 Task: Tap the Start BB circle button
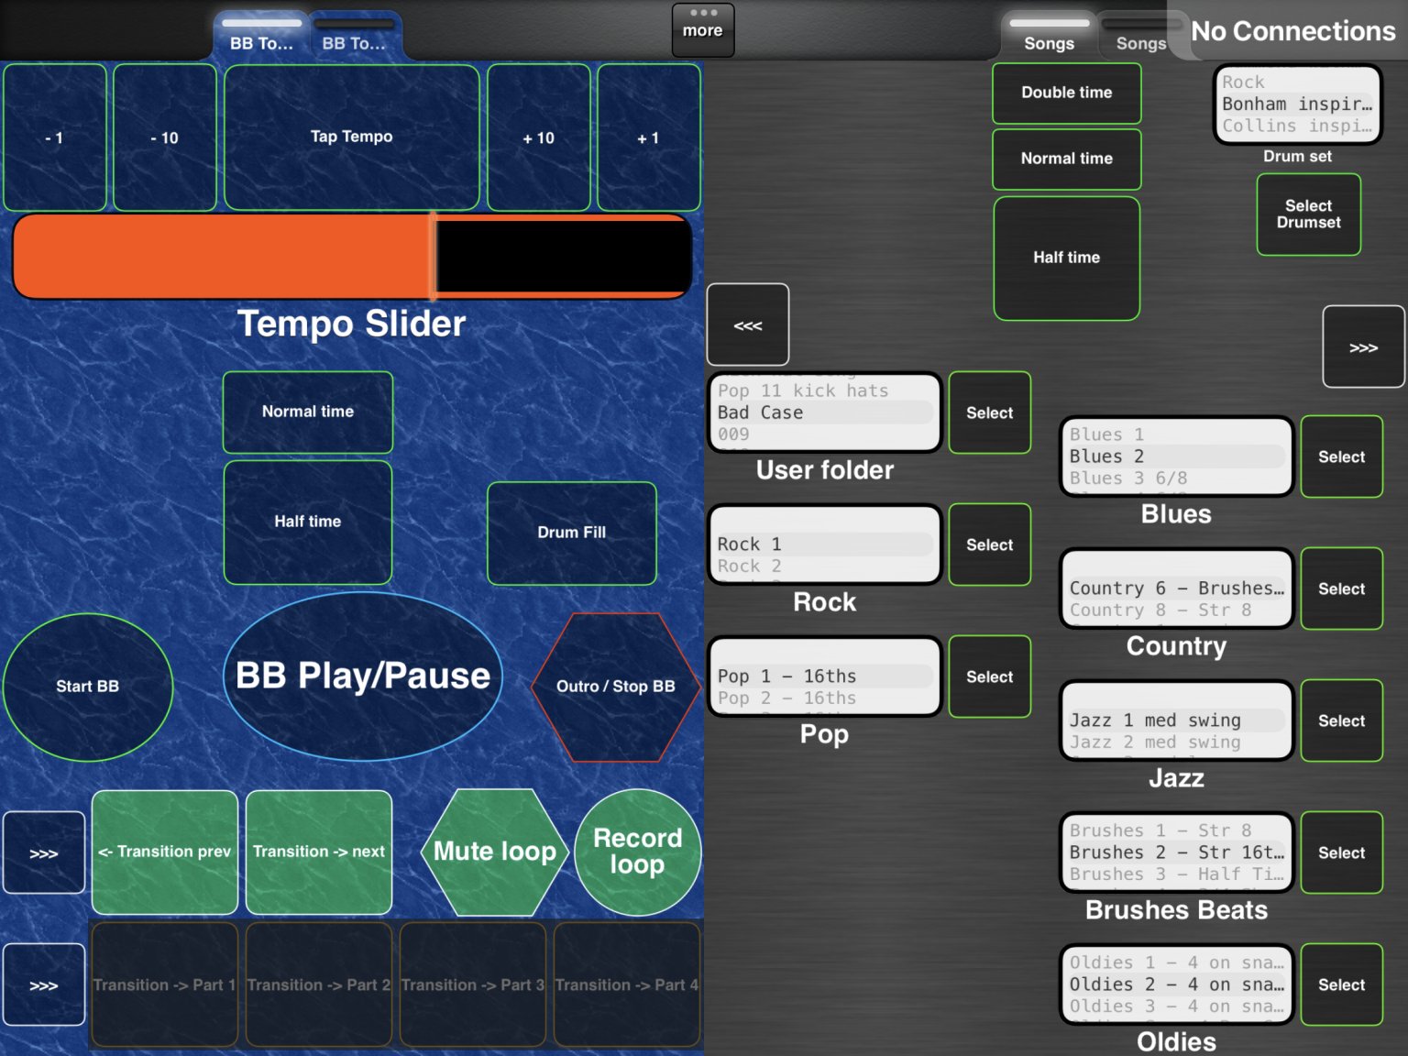88,687
